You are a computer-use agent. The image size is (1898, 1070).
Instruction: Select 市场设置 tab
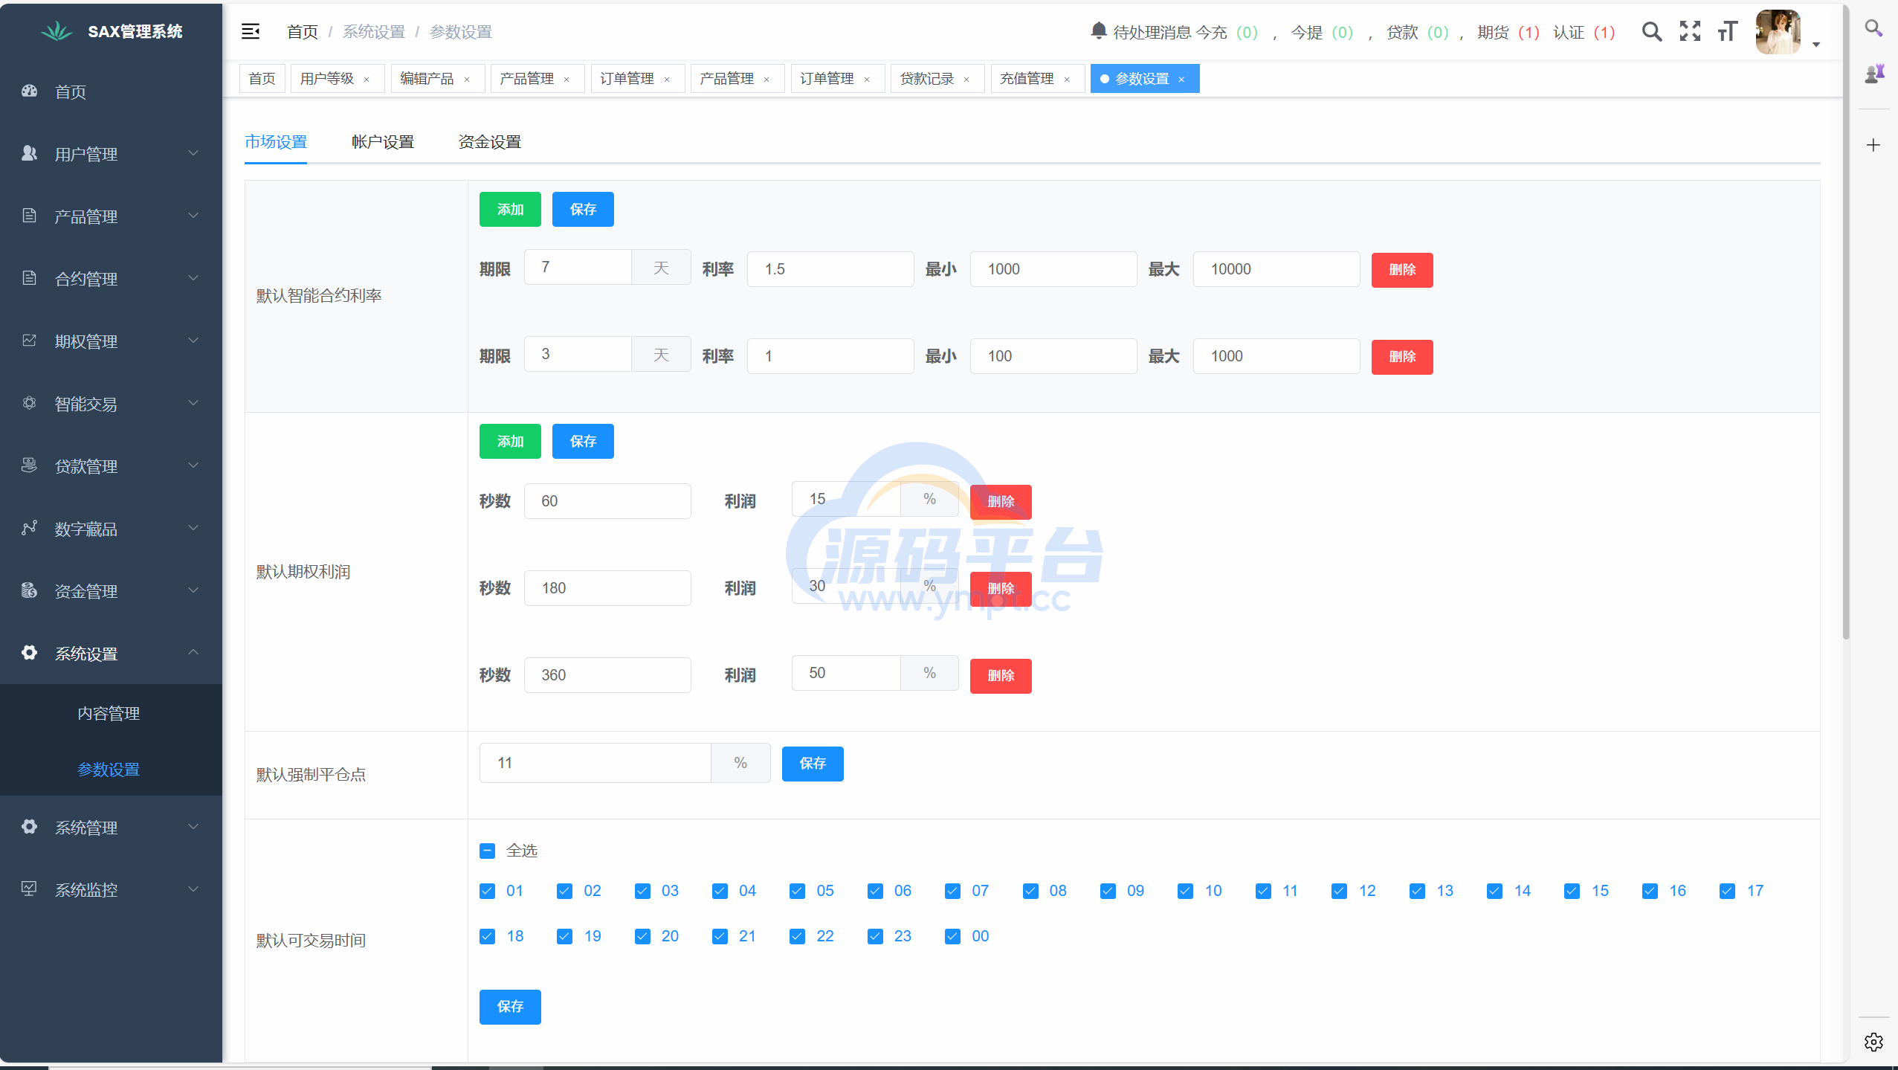(276, 141)
